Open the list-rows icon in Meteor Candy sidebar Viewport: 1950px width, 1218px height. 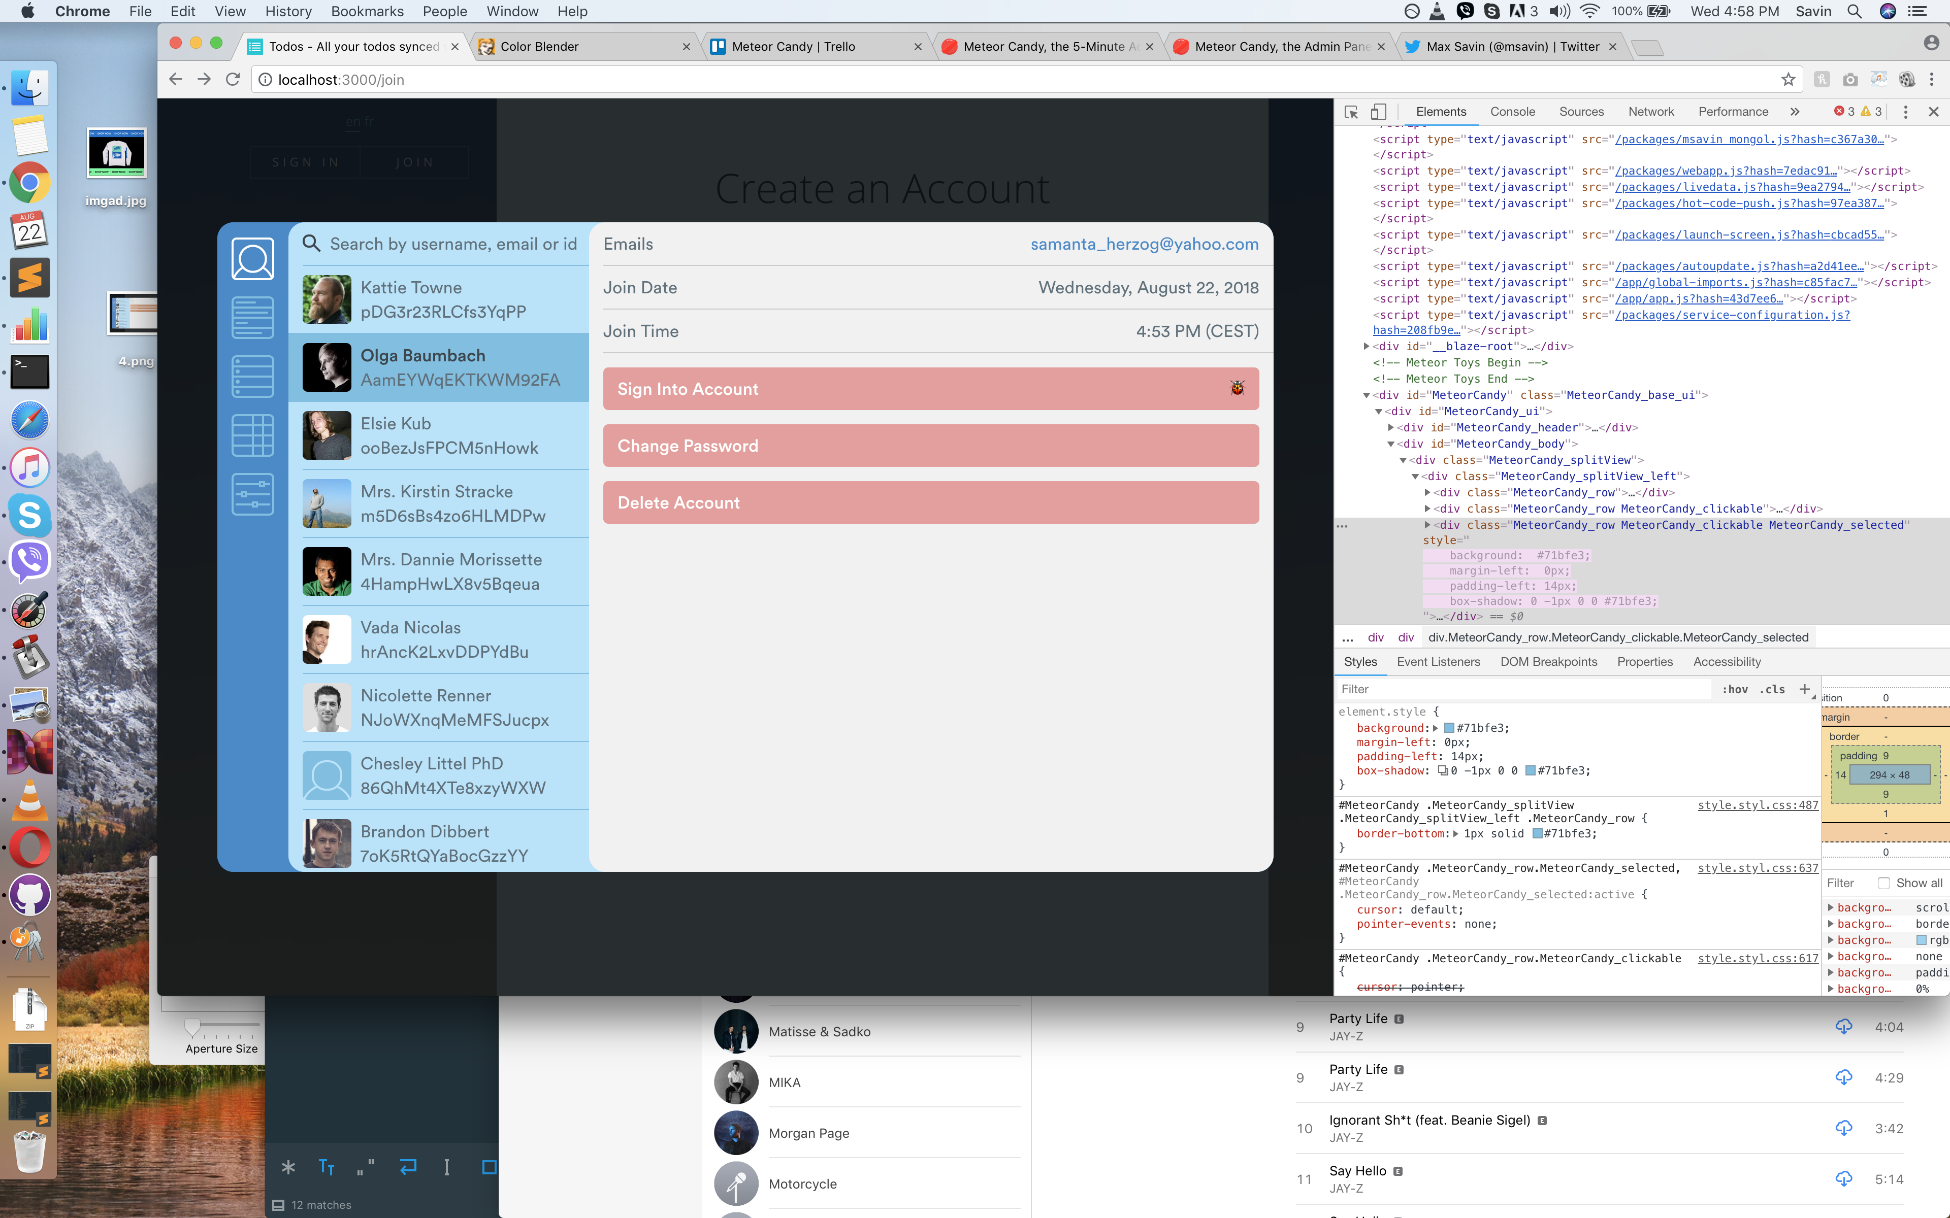coord(253,376)
